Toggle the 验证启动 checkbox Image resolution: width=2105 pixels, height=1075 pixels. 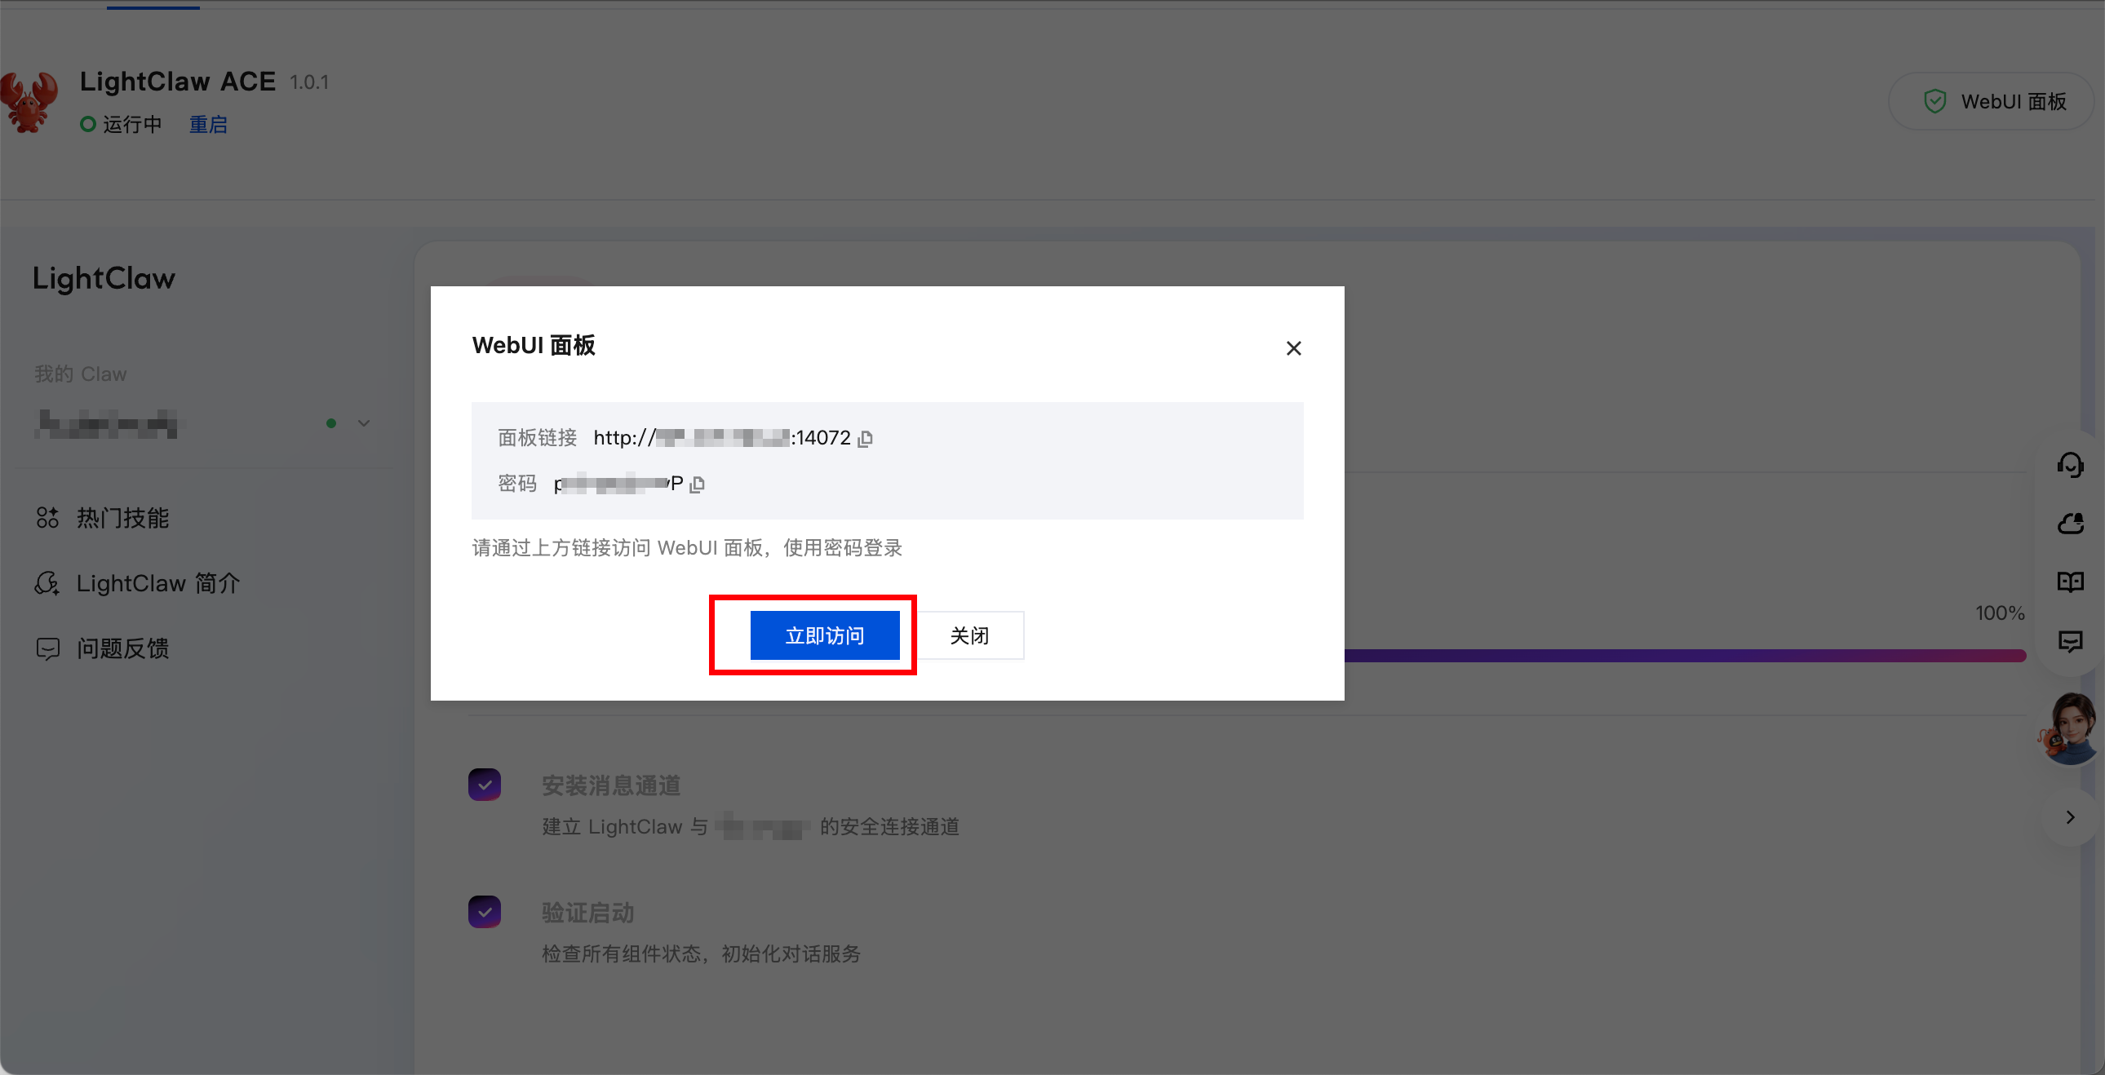[x=485, y=911]
